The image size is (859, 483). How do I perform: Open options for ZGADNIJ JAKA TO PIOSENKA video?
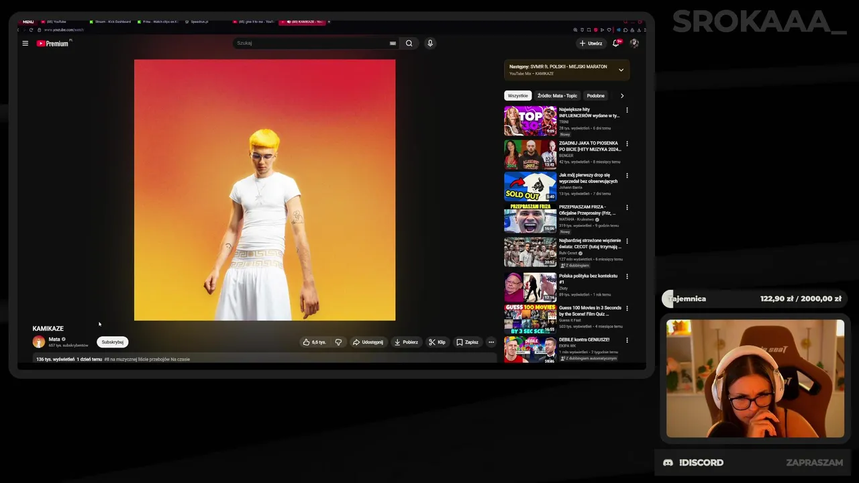click(x=627, y=144)
